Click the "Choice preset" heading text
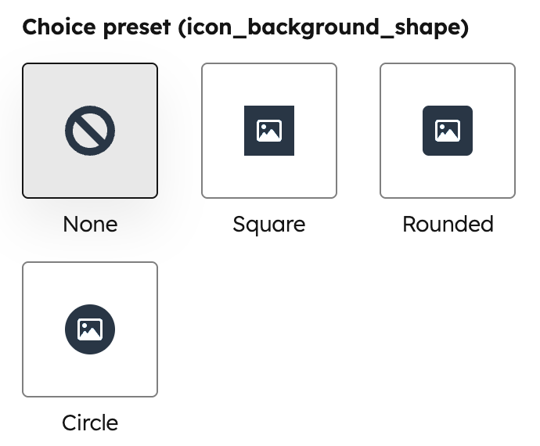540x446 pixels. (94, 27)
